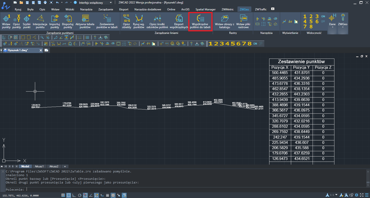
Task: Toggle the grid display in status bar
Action: (63, 195)
